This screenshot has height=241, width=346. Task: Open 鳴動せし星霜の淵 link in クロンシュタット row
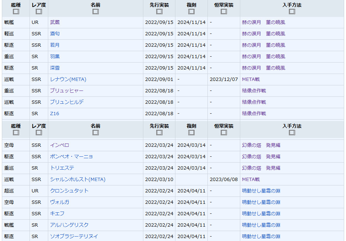pos(261,191)
